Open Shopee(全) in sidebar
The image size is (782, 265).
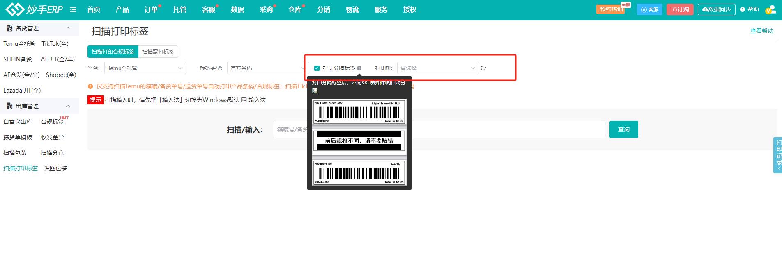[x=61, y=75]
